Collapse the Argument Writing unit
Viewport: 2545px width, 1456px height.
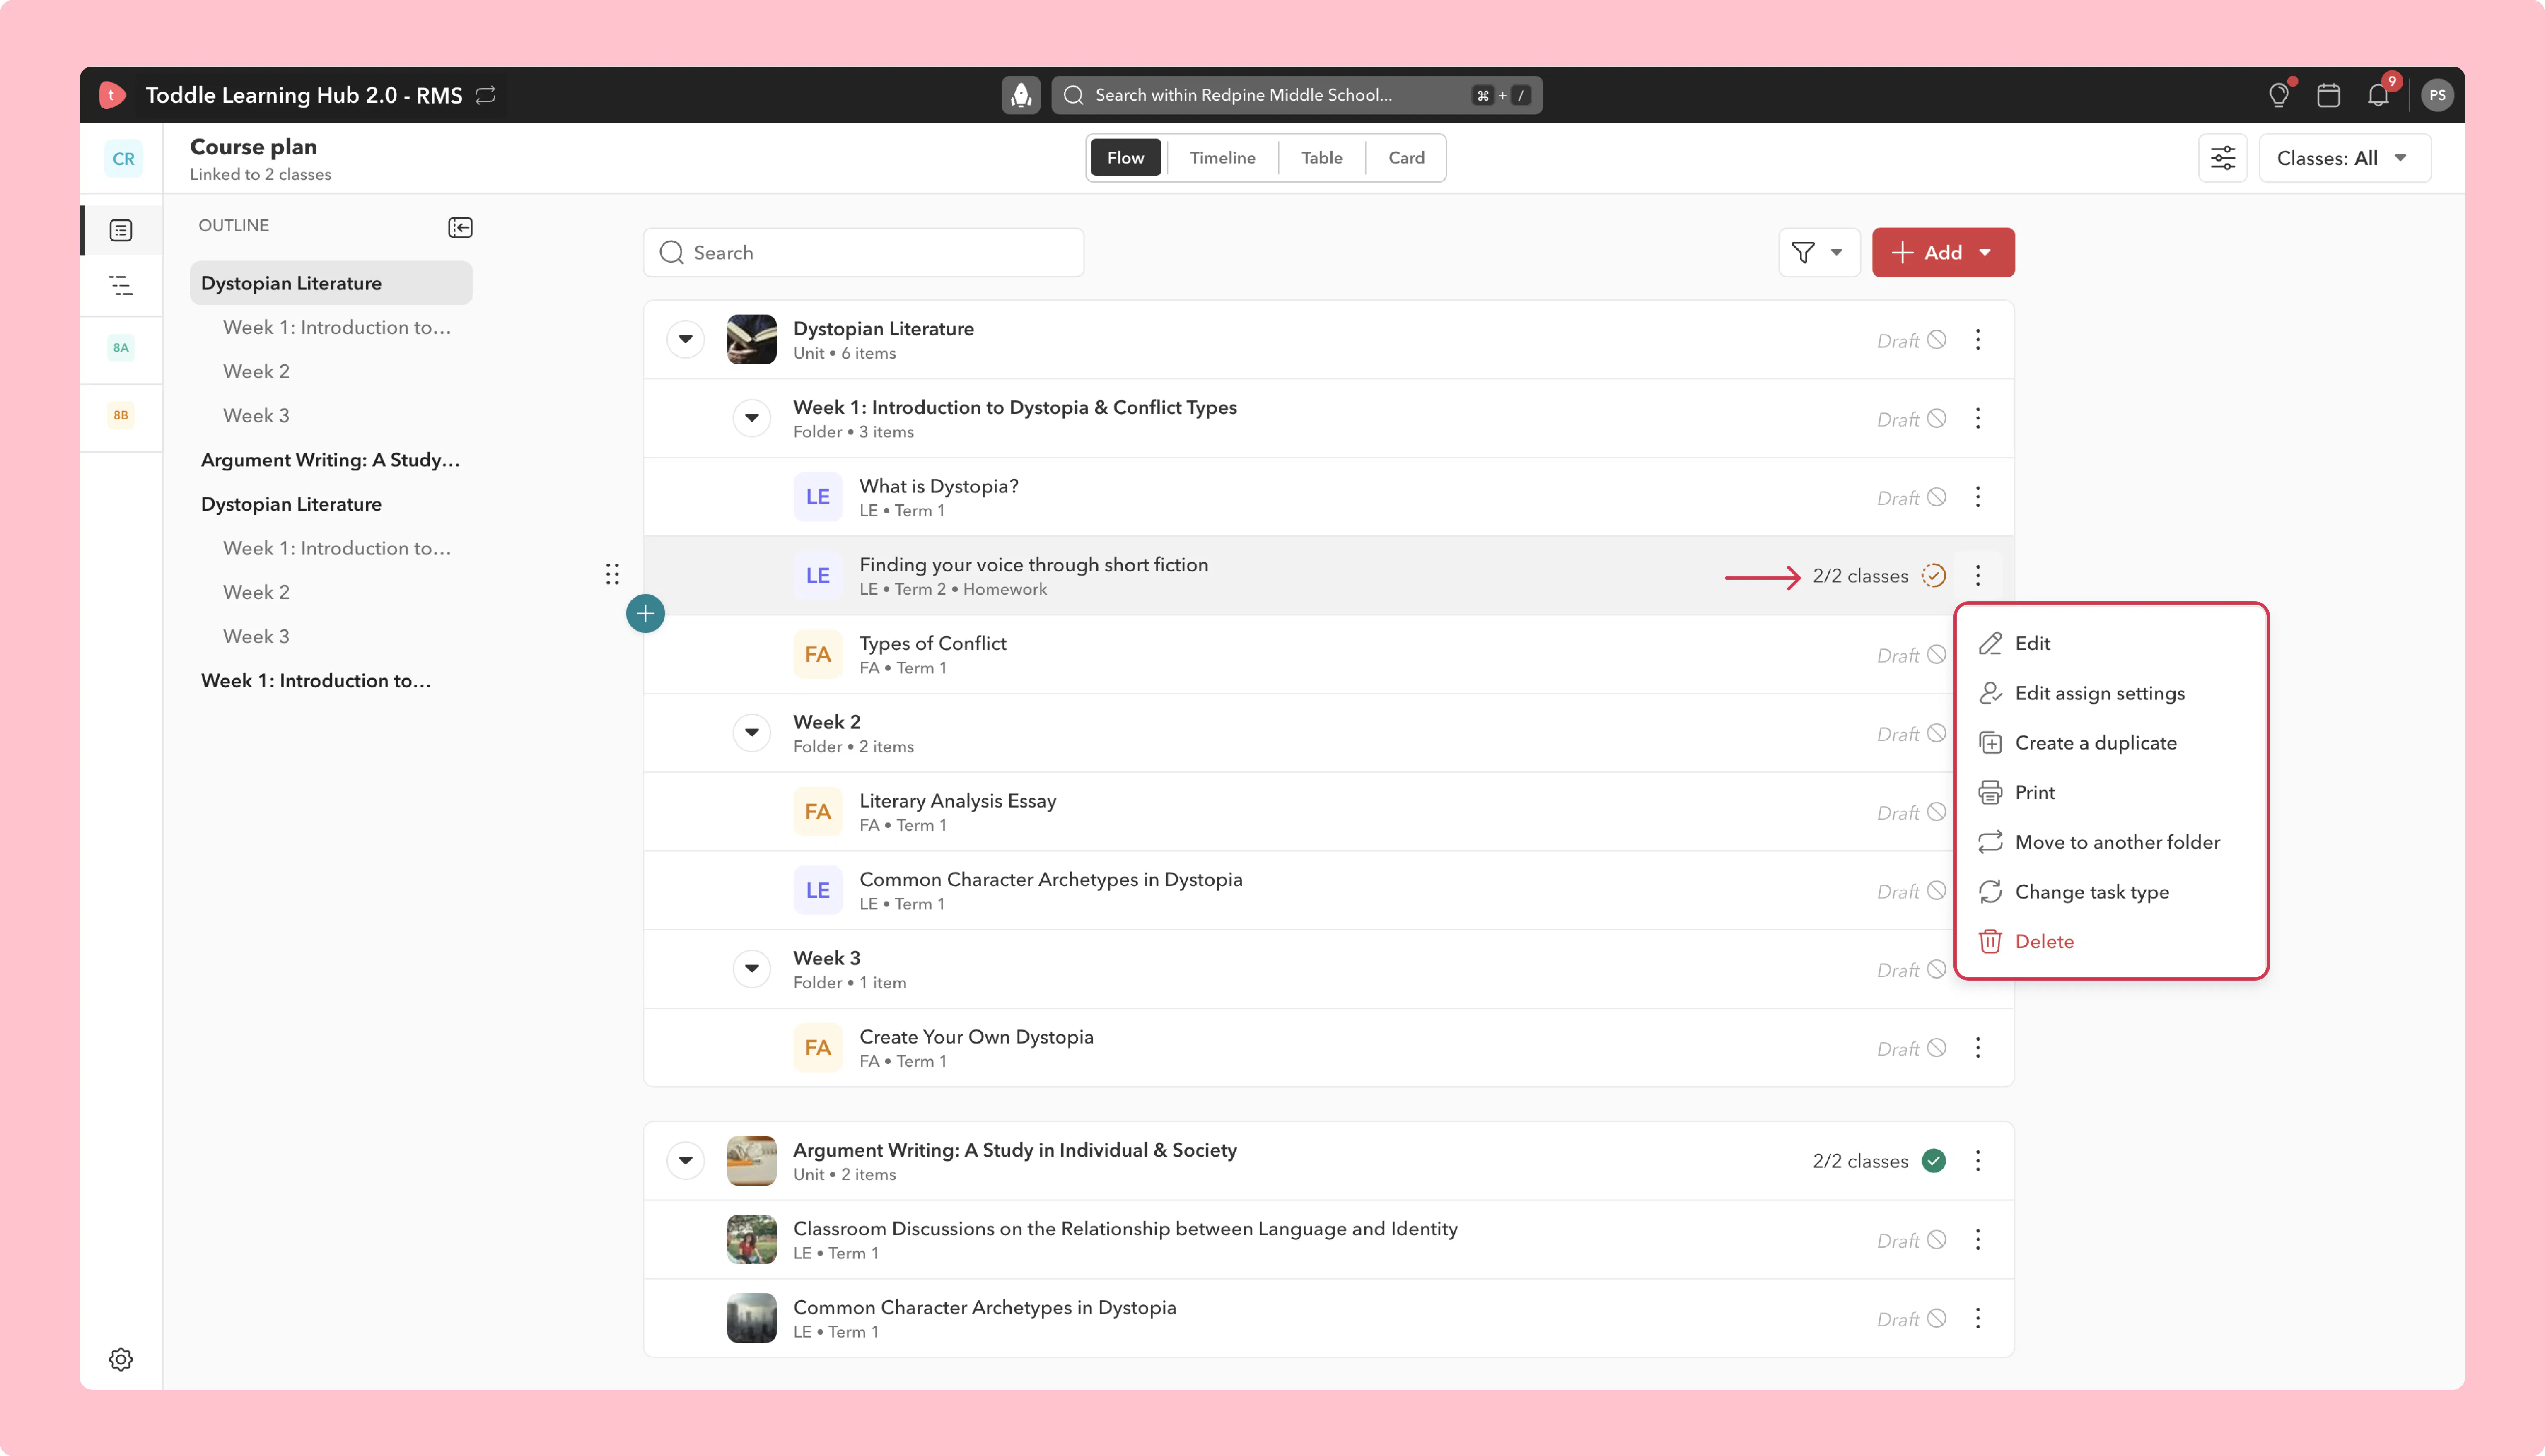685,1161
